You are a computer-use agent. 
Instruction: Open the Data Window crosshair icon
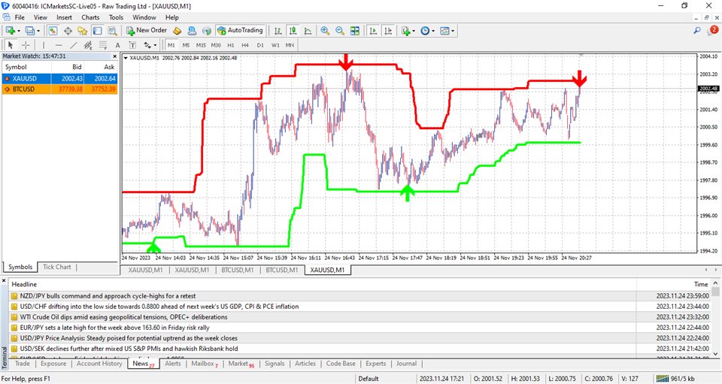(68, 31)
